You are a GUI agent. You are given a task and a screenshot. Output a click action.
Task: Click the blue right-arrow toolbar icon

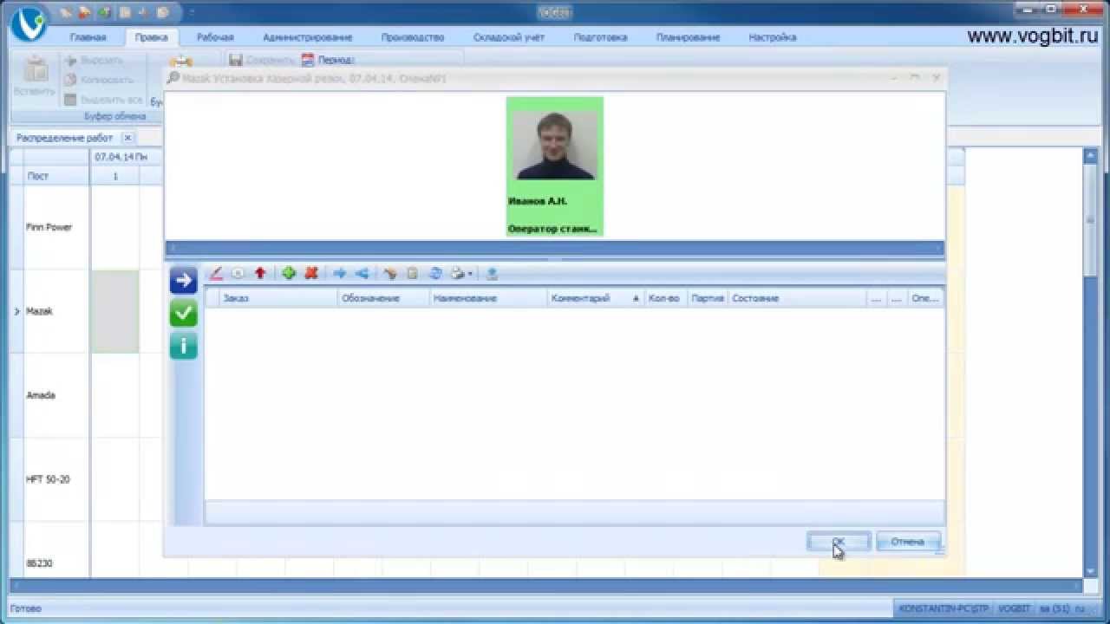point(340,273)
